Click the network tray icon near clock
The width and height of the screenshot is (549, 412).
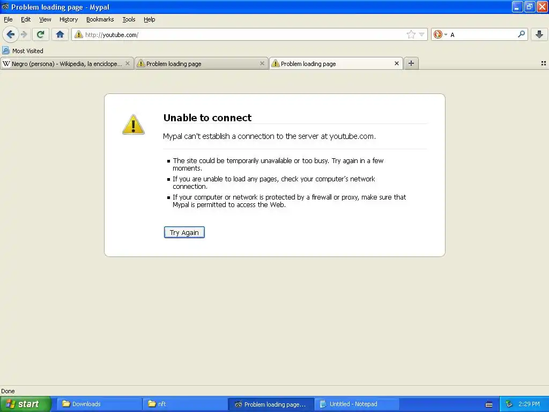click(509, 404)
